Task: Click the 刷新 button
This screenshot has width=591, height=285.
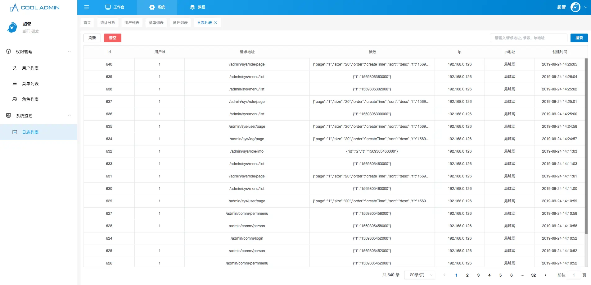Action: [92, 38]
